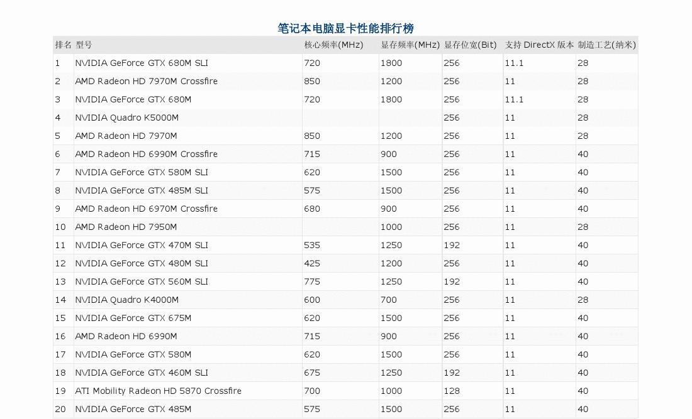
Task: Click core clock 425 of GTX 480M SLI
Action: click(x=312, y=263)
